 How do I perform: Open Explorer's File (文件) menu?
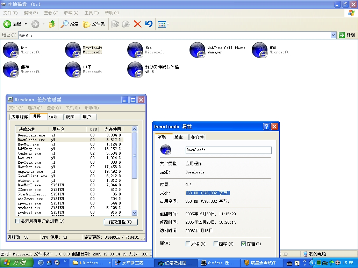(10, 13)
